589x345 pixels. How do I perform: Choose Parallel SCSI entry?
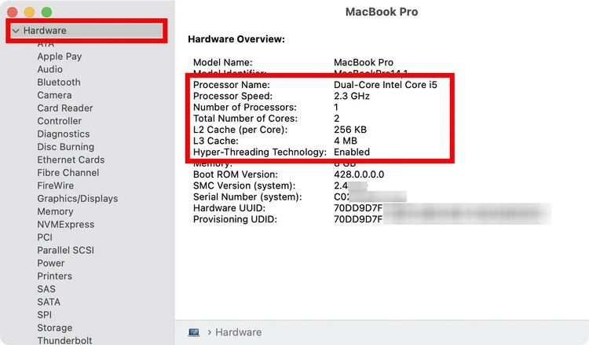coord(66,250)
